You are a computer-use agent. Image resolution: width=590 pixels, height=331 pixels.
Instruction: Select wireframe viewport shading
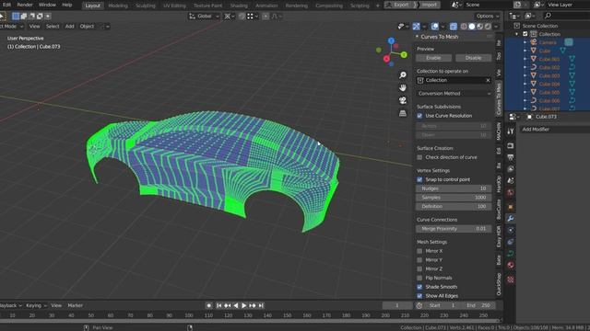point(464,27)
